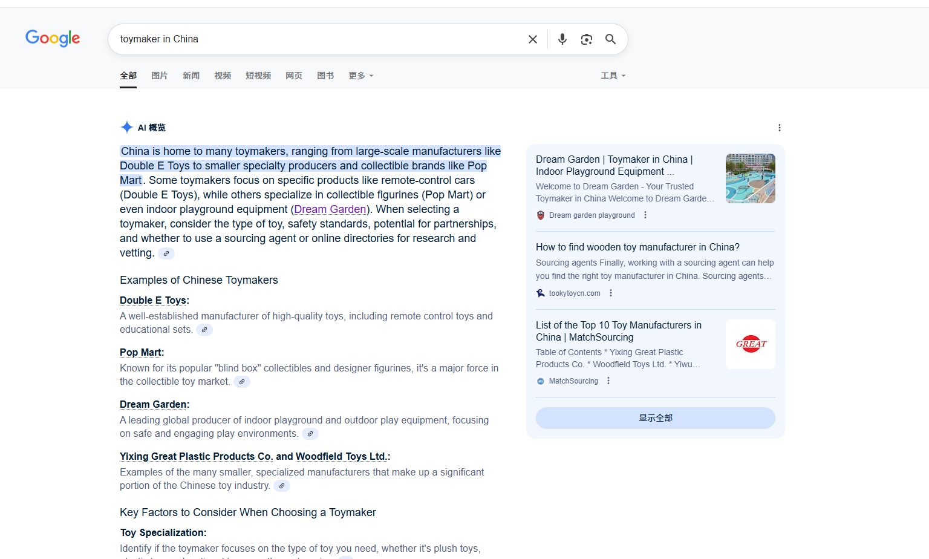Click Yixing Great Plastic Products Co. link
The image size is (929, 559).
click(196, 456)
